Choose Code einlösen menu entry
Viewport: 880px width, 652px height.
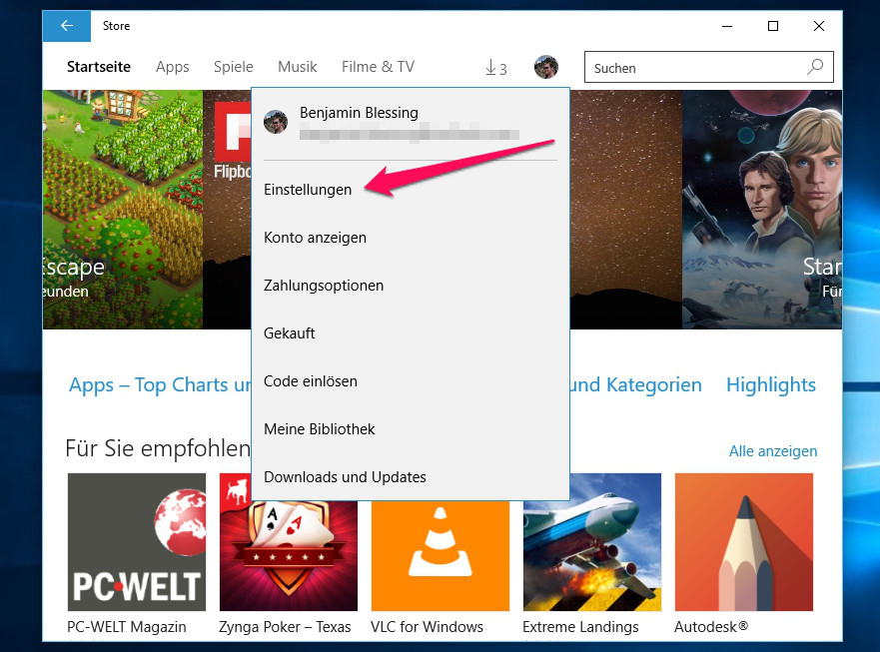pyautogui.click(x=311, y=381)
